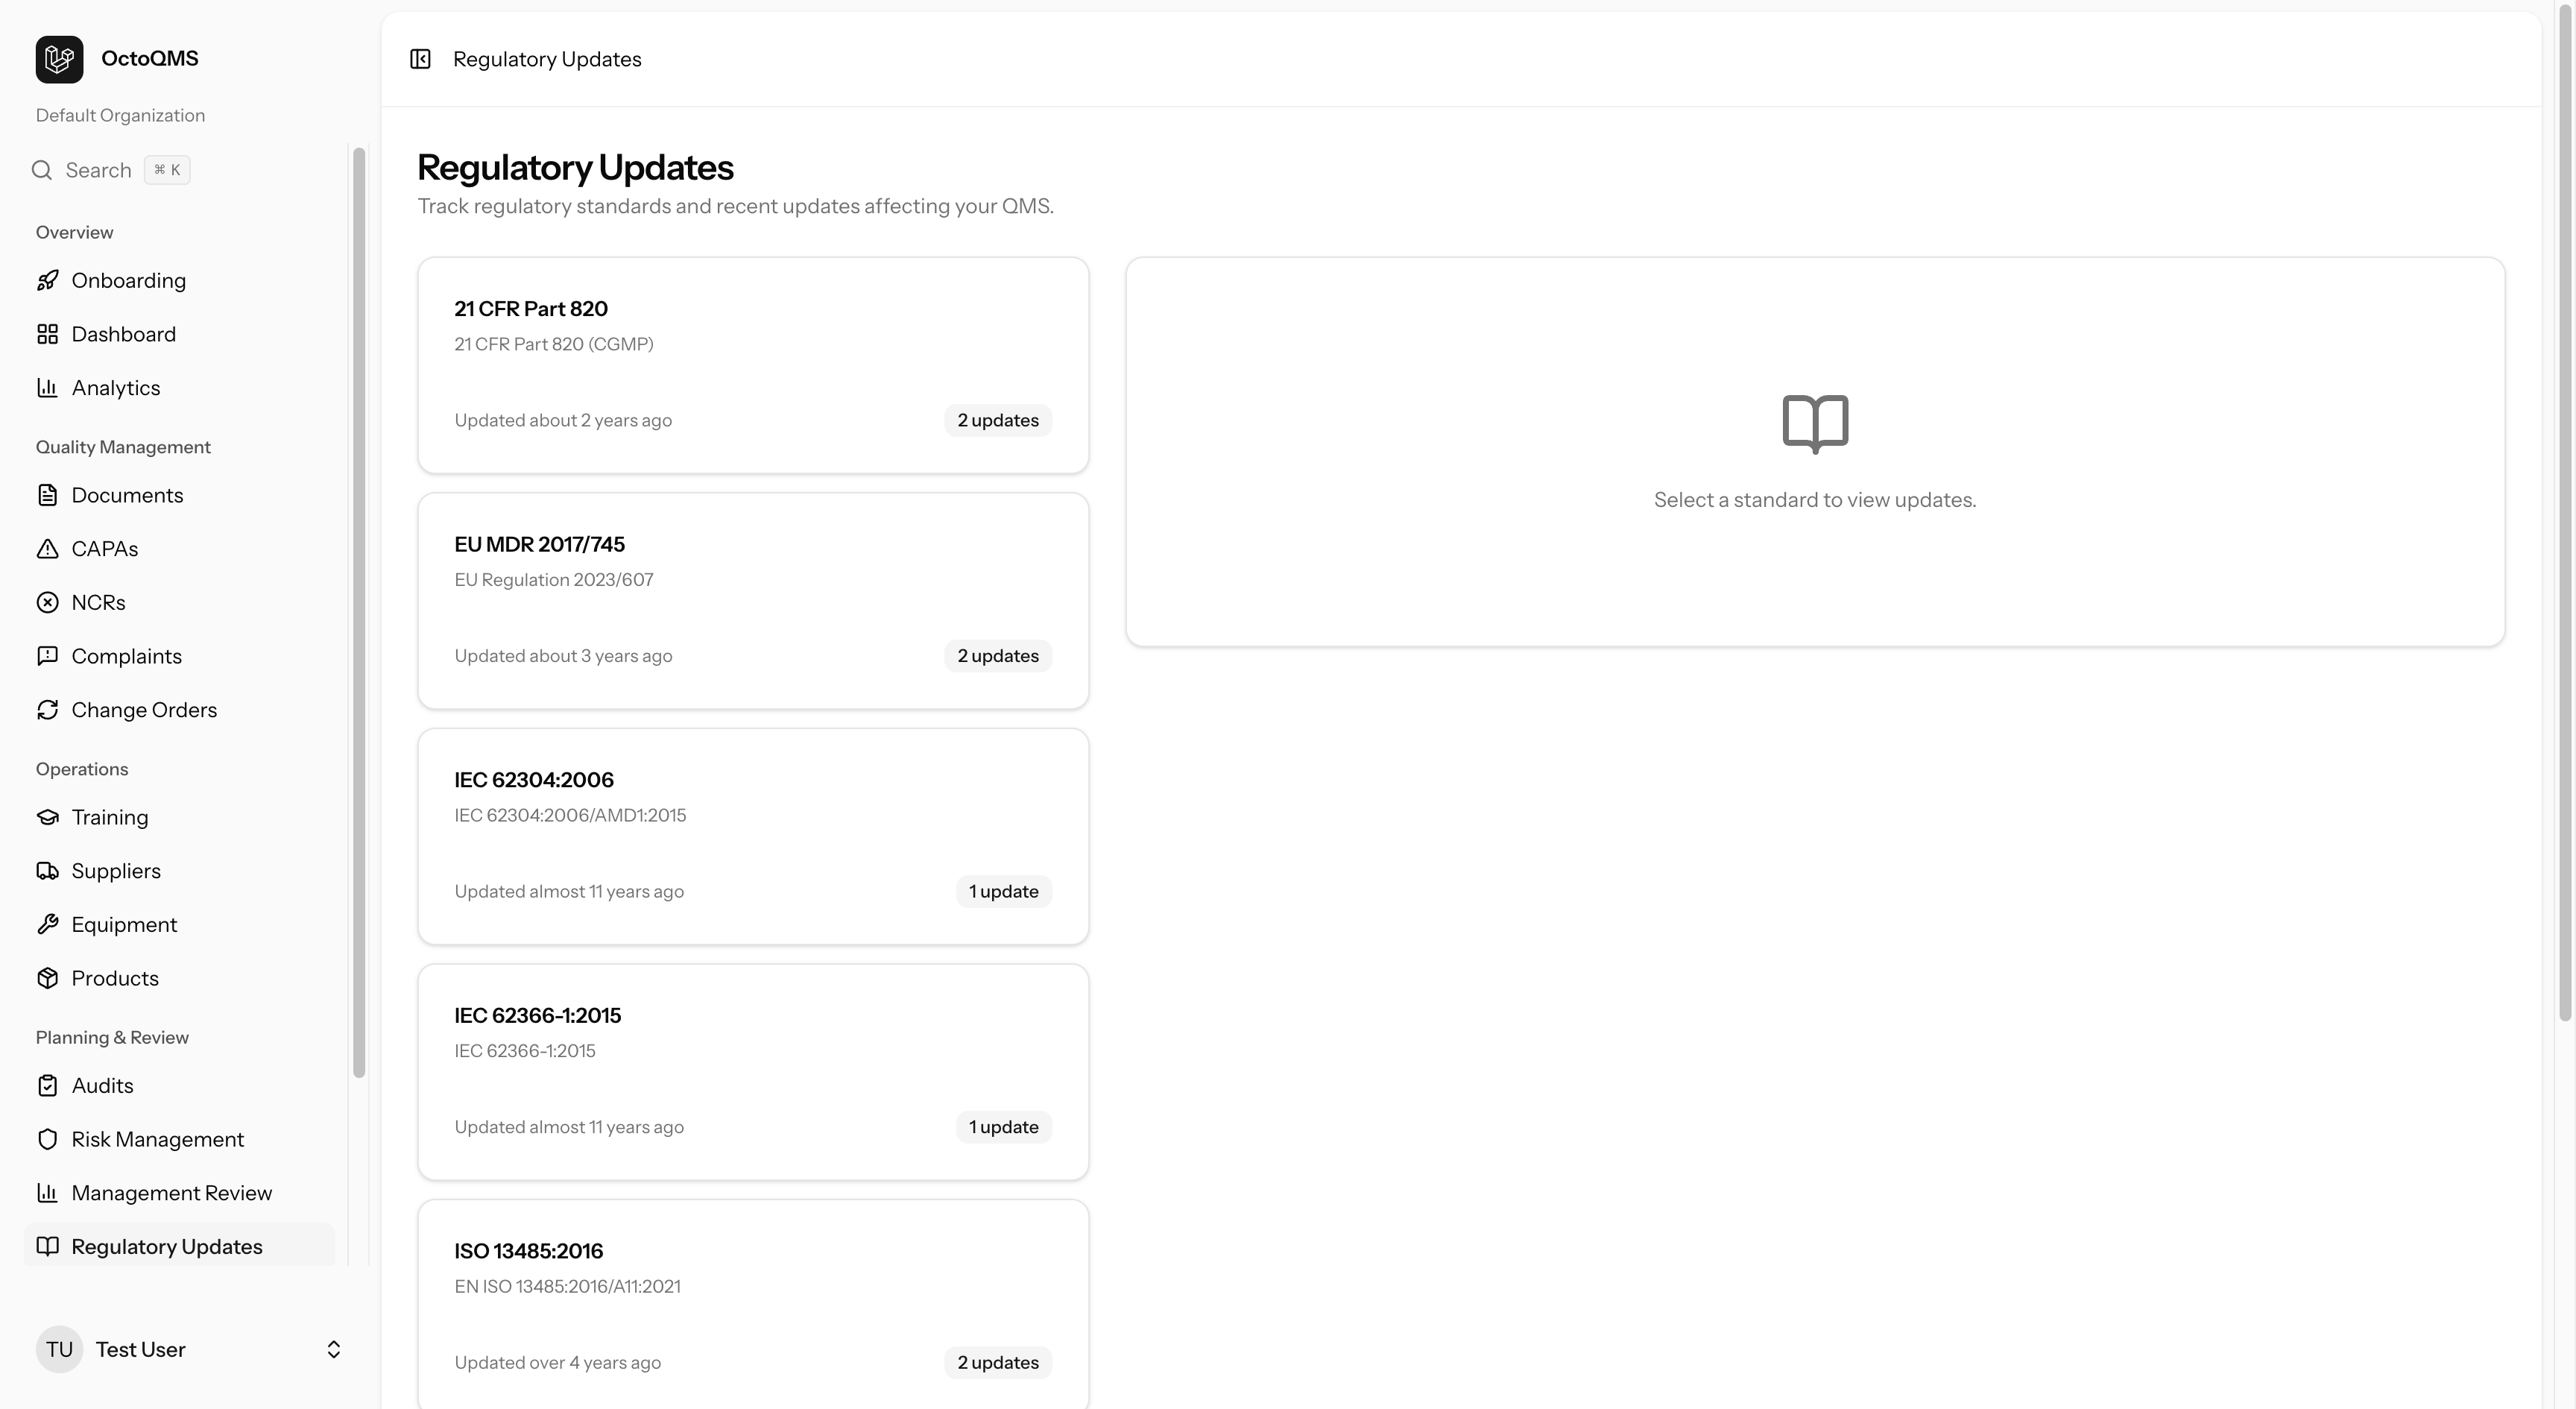
Task: Click the Search magnifier icon
Action: pyautogui.click(x=42, y=170)
